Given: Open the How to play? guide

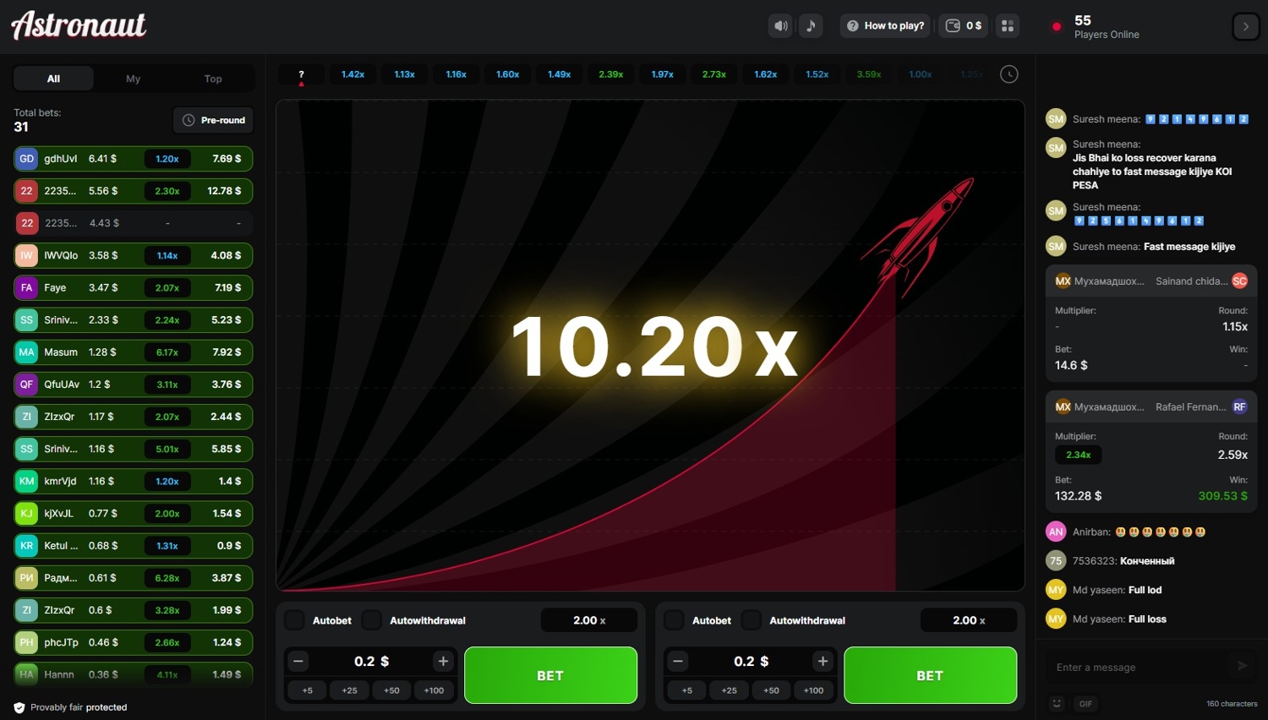Looking at the screenshot, I should (x=885, y=26).
